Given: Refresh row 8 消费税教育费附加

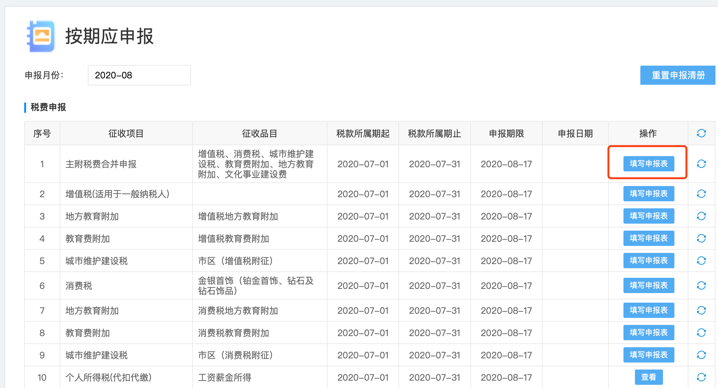Looking at the screenshot, I should click(701, 333).
